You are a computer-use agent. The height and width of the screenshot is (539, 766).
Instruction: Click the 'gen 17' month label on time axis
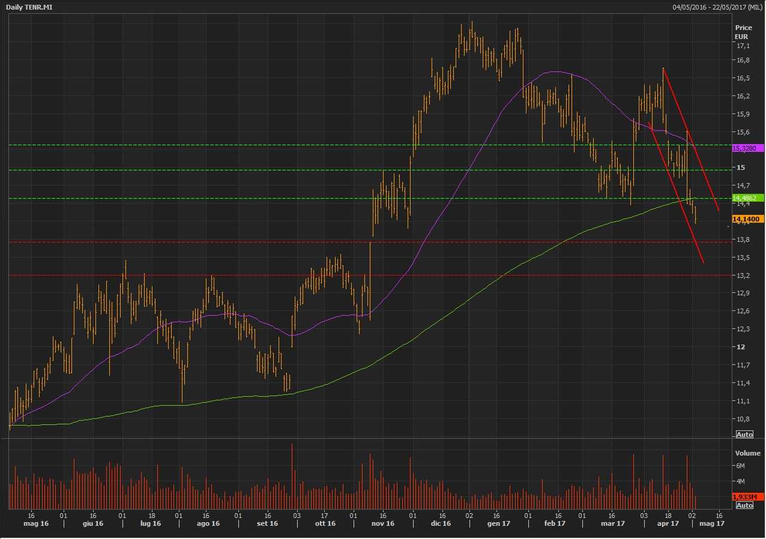[x=499, y=524]
